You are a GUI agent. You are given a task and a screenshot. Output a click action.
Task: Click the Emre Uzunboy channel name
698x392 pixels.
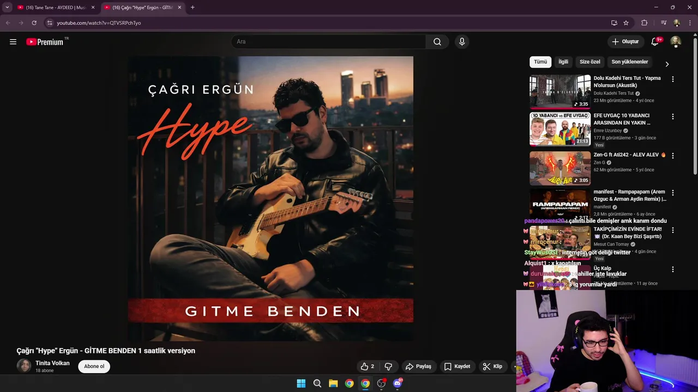(x=607, y=131)
